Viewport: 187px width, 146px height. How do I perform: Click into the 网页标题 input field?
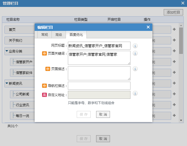pos(99,46)
